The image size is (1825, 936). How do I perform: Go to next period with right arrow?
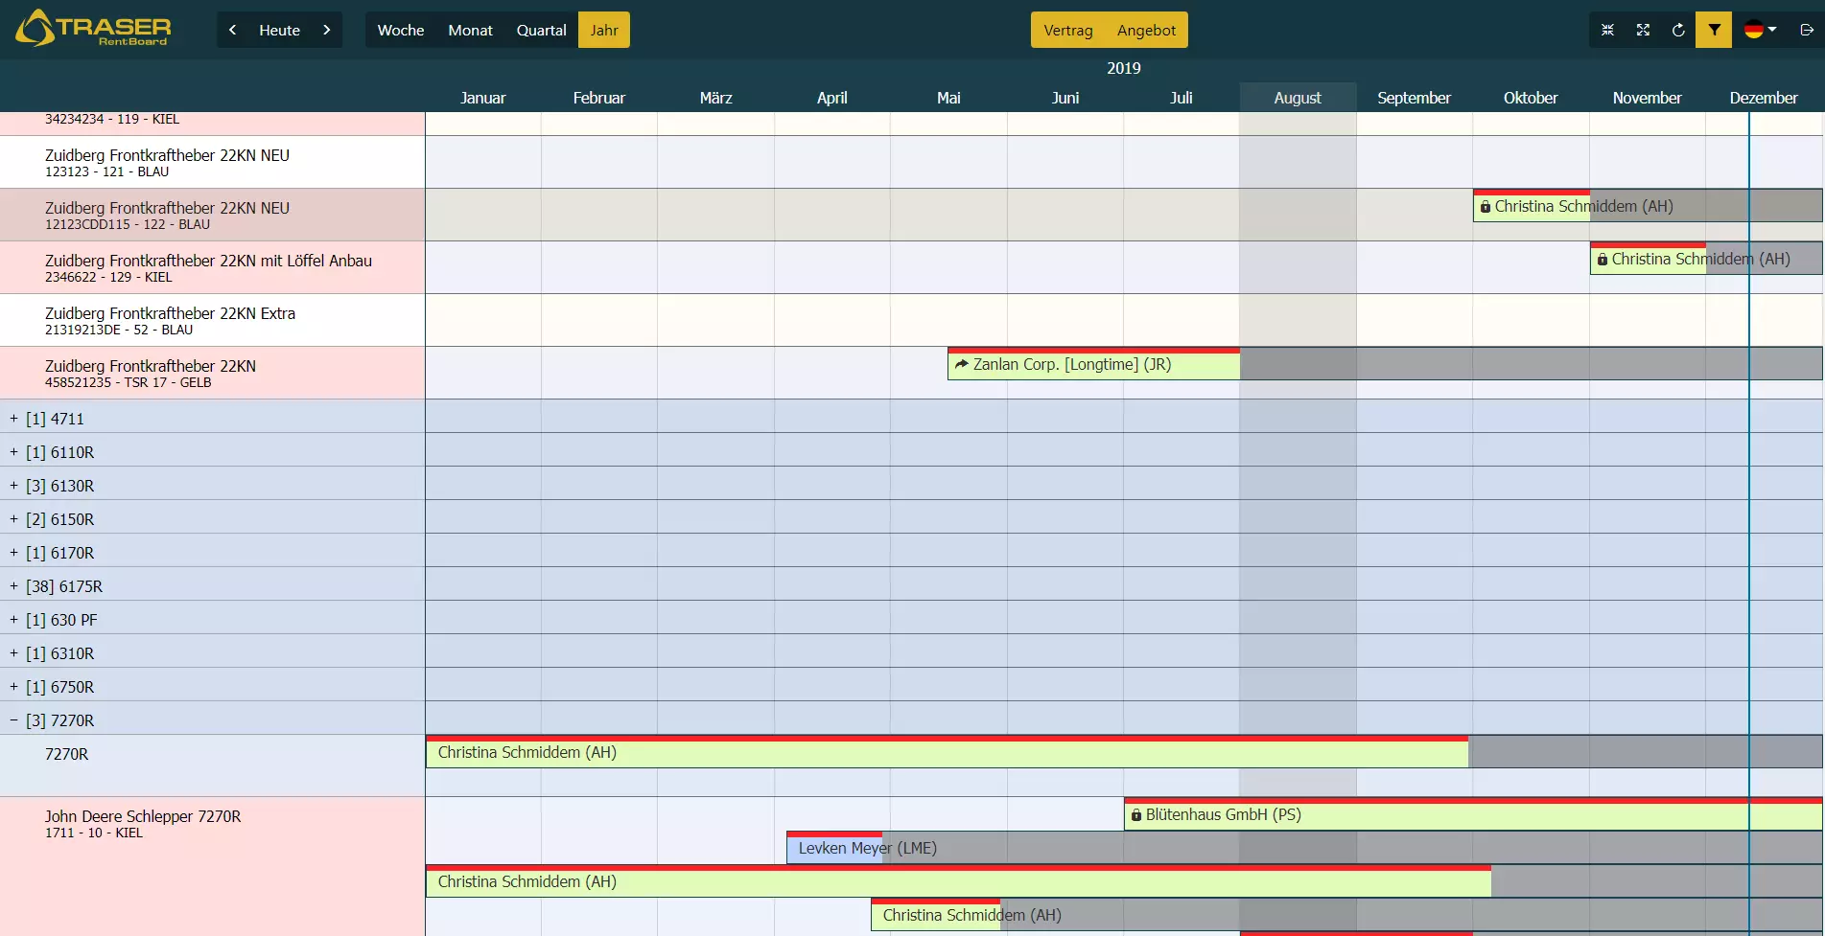point(326,30)
